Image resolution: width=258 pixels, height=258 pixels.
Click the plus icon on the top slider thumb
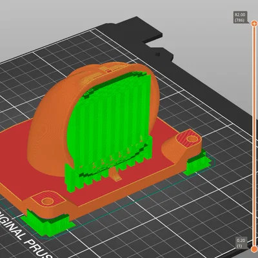pos(254,23)
